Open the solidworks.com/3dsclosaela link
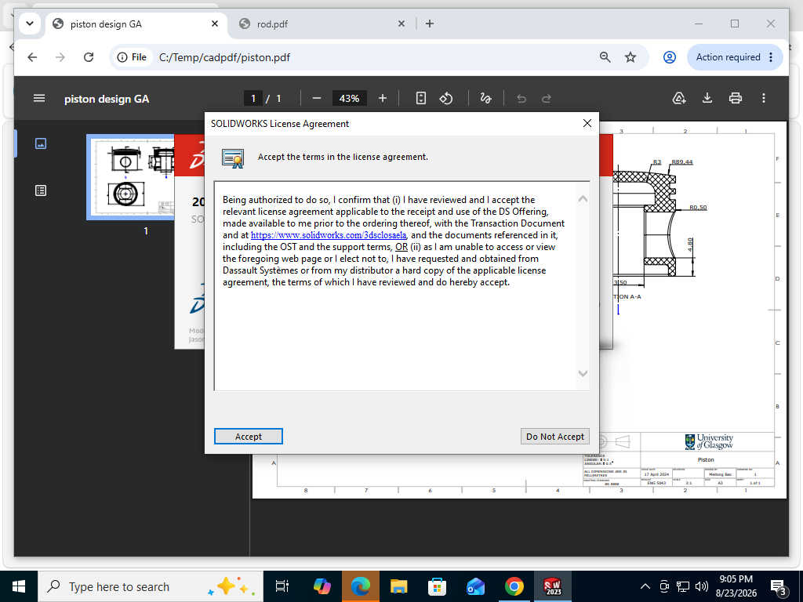Screen dimensions: 803x602 329,235
